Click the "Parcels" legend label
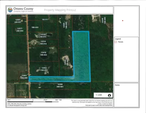This screenshot has width=146, height=113. [x=120, y=42]
